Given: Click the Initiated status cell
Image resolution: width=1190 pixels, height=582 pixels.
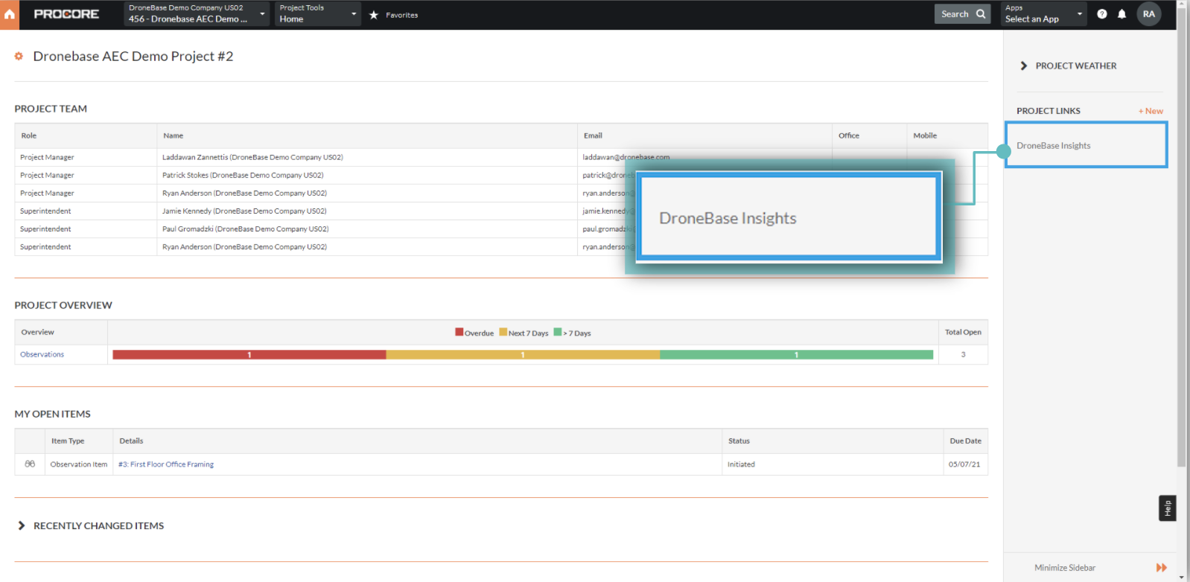Looking at the screenshot, I should point(832,464).
